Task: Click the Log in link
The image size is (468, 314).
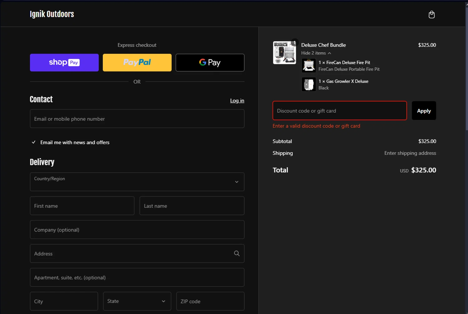Action: coord(237,101)
